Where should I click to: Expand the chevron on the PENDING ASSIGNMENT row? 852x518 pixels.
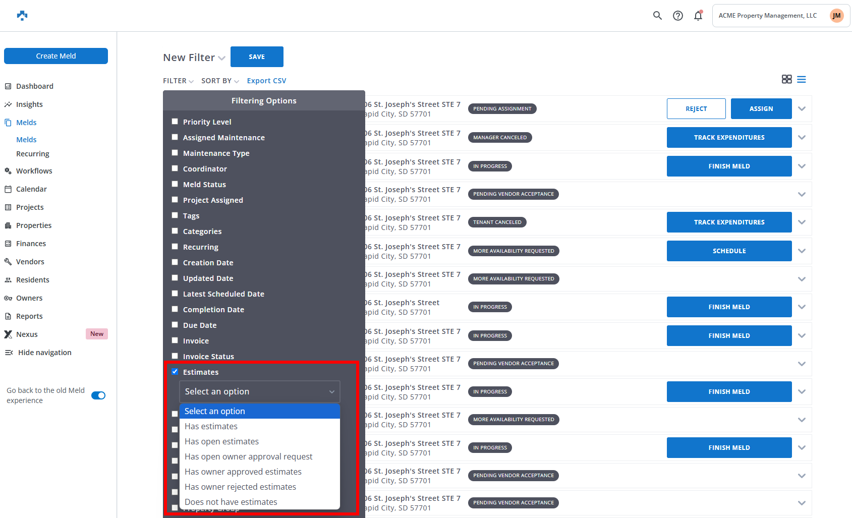pyautogui.click(x=801, y=108)
